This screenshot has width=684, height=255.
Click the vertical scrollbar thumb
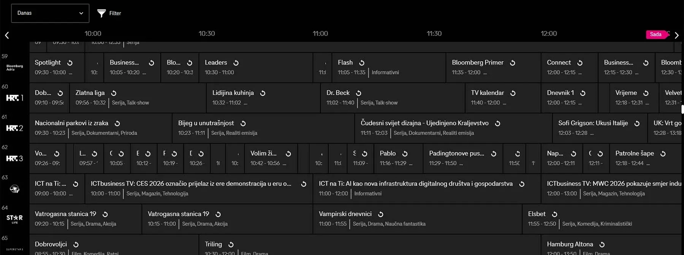point(682,110)
